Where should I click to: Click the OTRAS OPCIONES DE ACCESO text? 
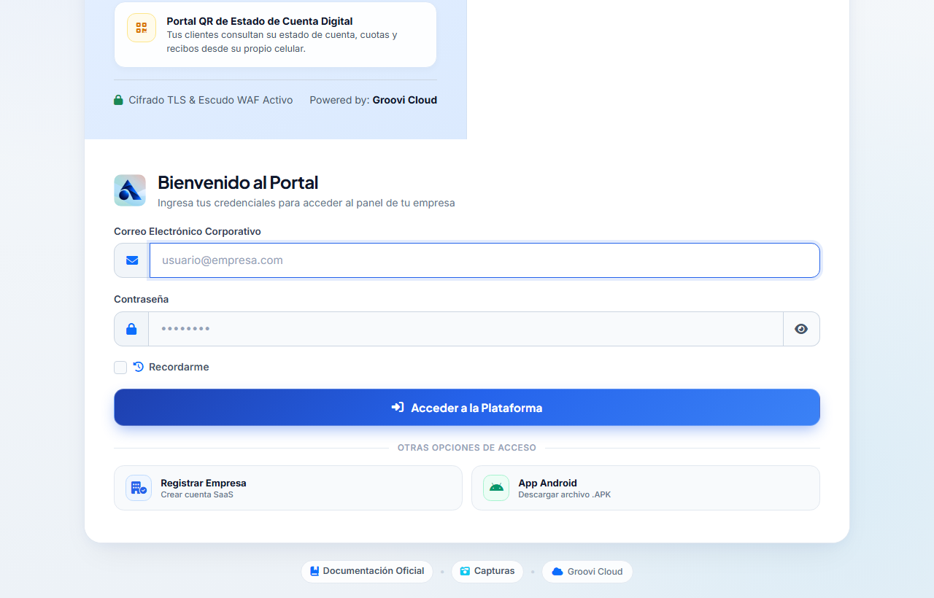[467, 448]
